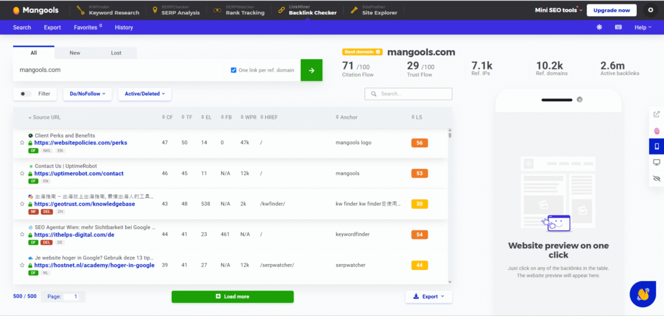The width and height of the screenshot is (664, 316).
Task: Click the green arrow submit button
Action: (x=312, y=70)
